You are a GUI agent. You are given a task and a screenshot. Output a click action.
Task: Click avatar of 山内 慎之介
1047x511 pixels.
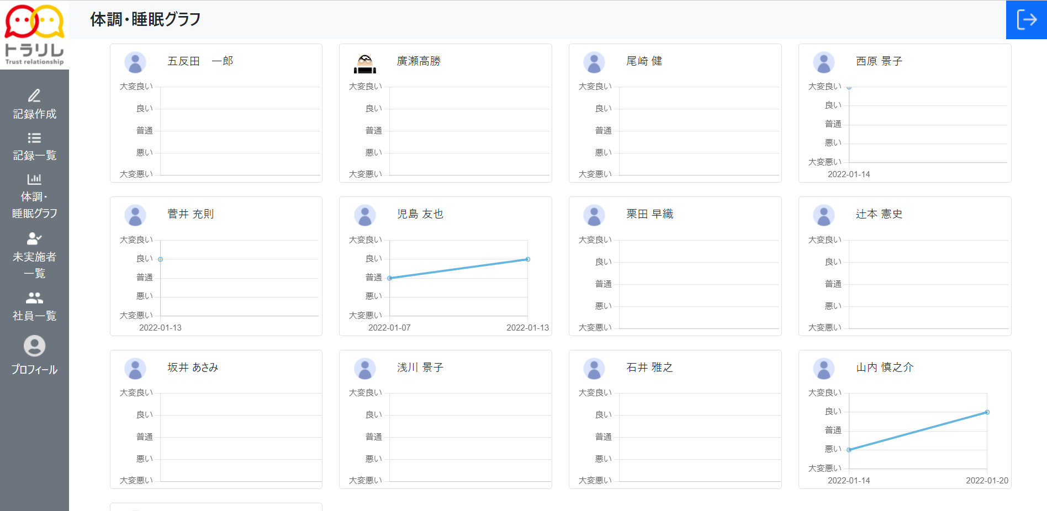point(824,369)
